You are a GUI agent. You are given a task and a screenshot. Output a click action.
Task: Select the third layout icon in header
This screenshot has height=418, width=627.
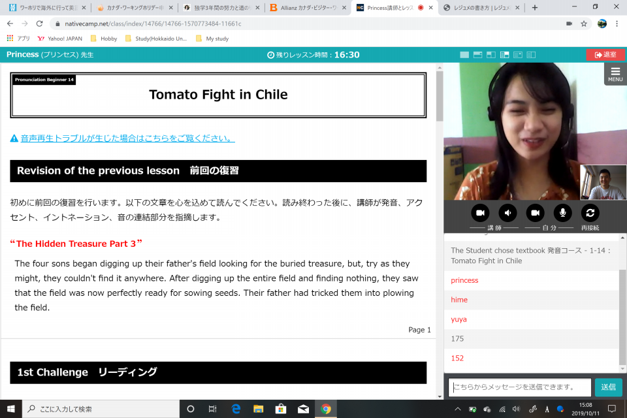pos(491,55)
